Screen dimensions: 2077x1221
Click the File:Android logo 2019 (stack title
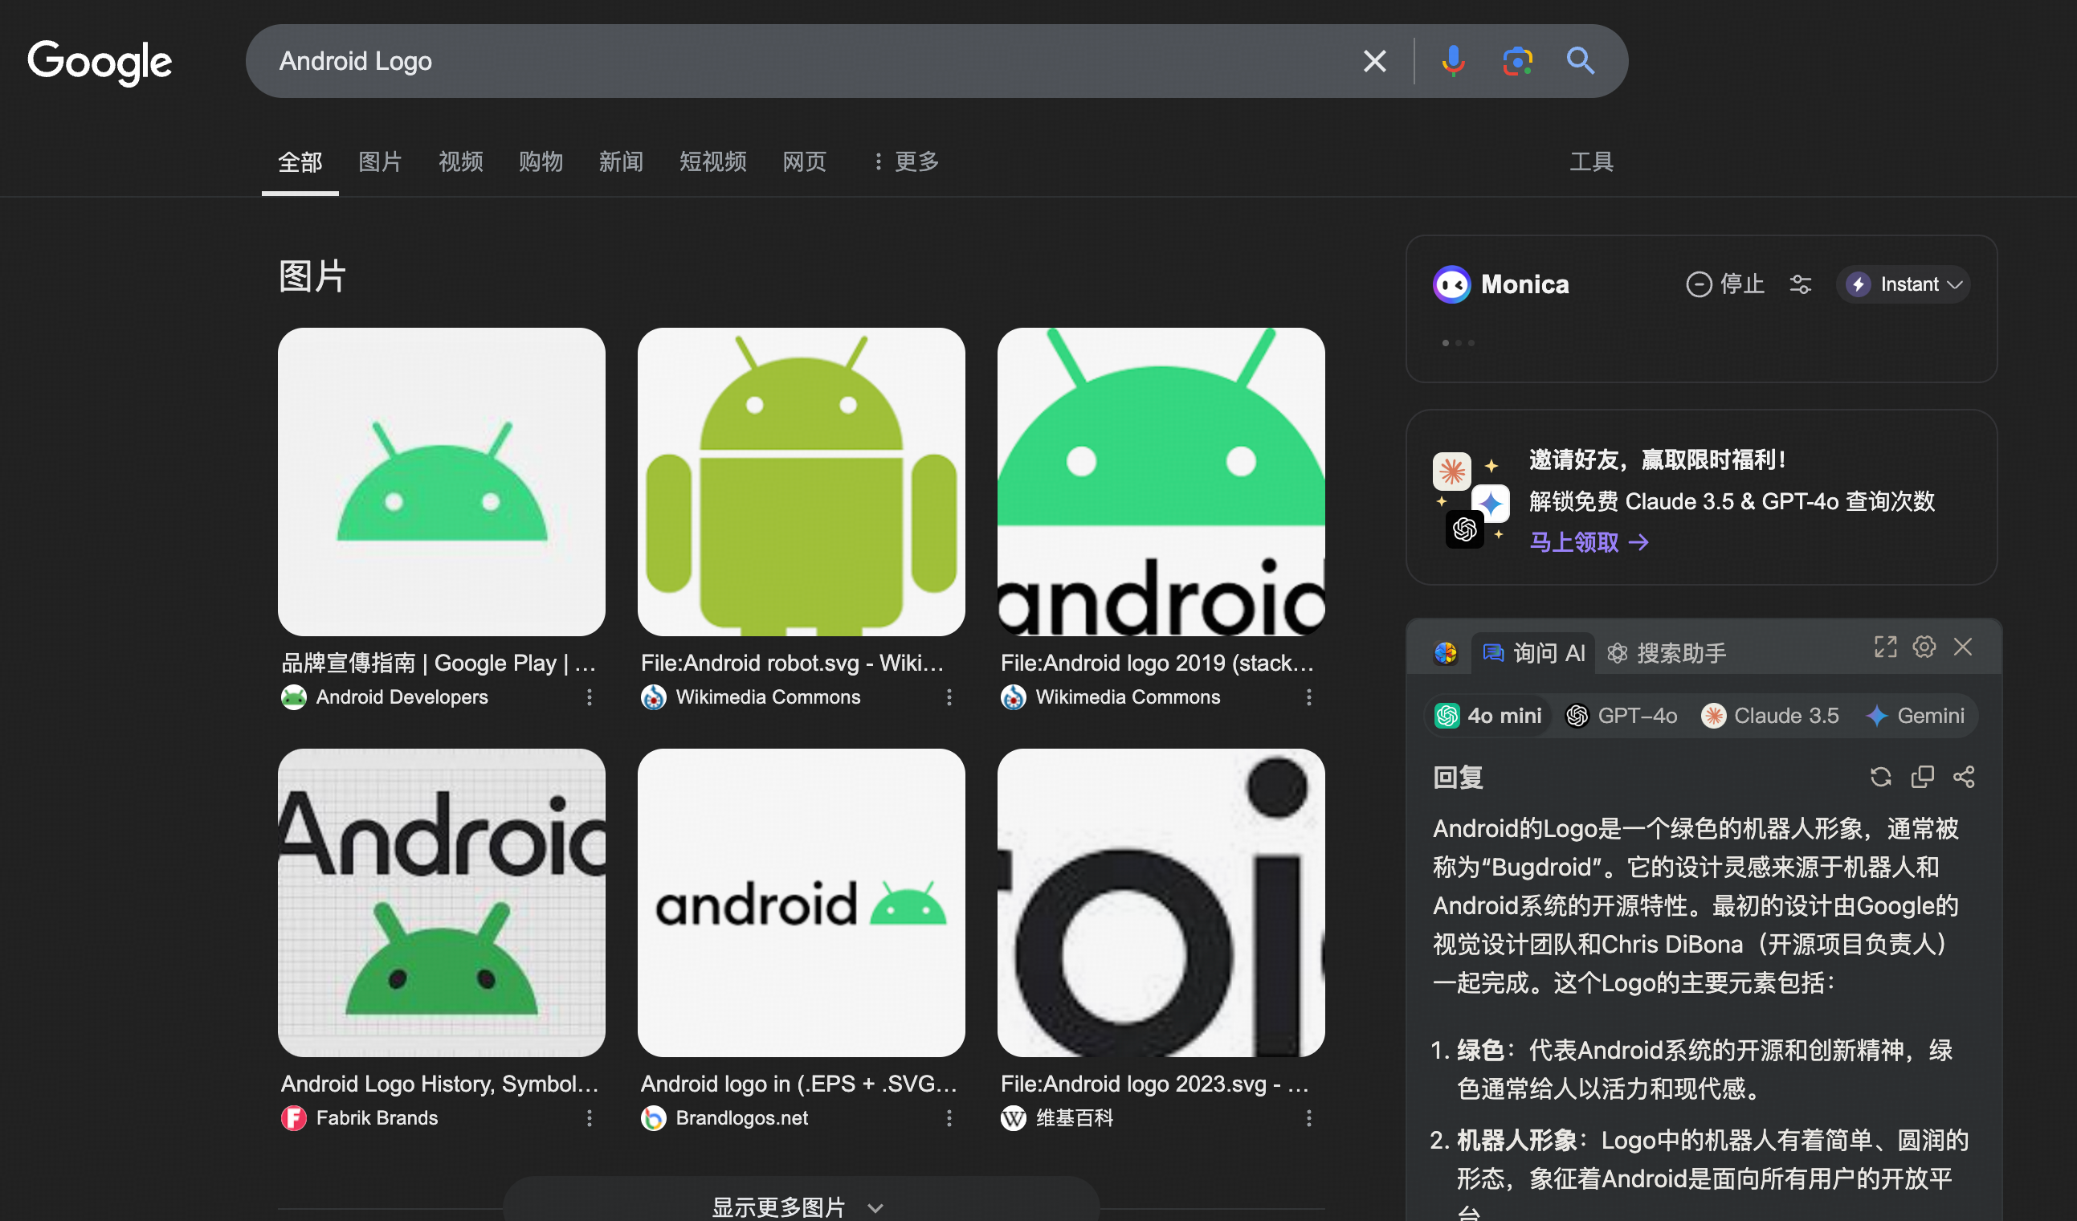[1157, 663]
